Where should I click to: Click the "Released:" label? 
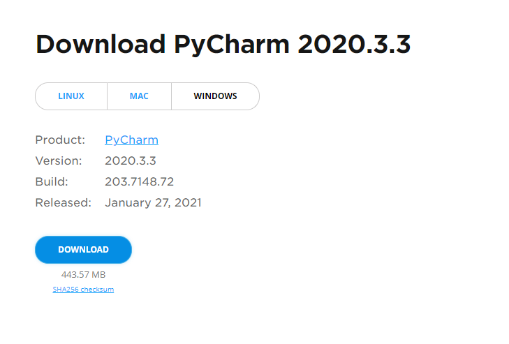(63, 203)
